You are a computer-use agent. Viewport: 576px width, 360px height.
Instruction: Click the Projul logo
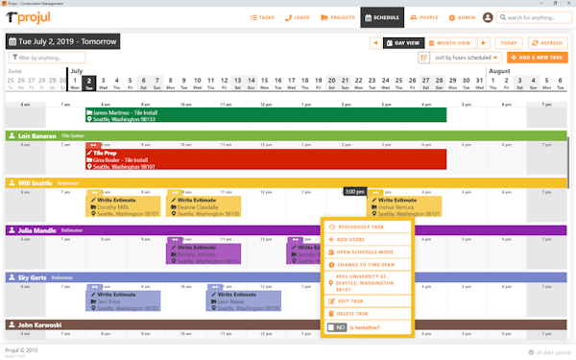click(x=28, y=17)
